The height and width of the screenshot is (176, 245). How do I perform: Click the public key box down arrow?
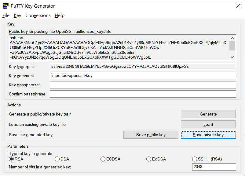(232, 57)
